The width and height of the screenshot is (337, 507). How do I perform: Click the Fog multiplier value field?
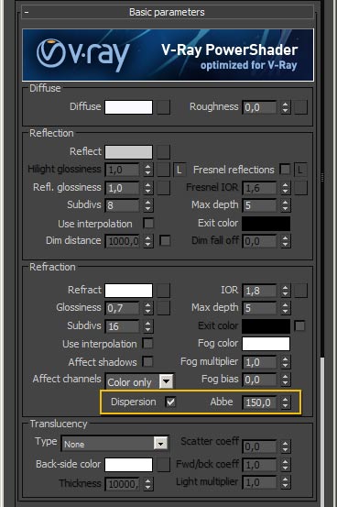pyautogui.click(x=259, y=362)
